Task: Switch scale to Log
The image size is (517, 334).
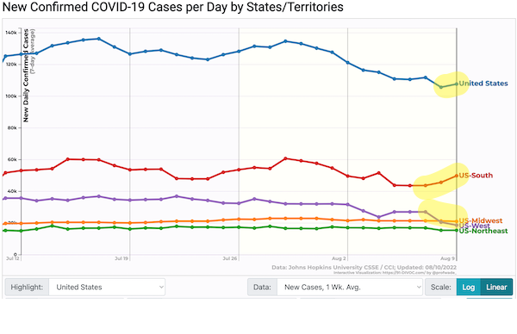Action: pos(468,288)
